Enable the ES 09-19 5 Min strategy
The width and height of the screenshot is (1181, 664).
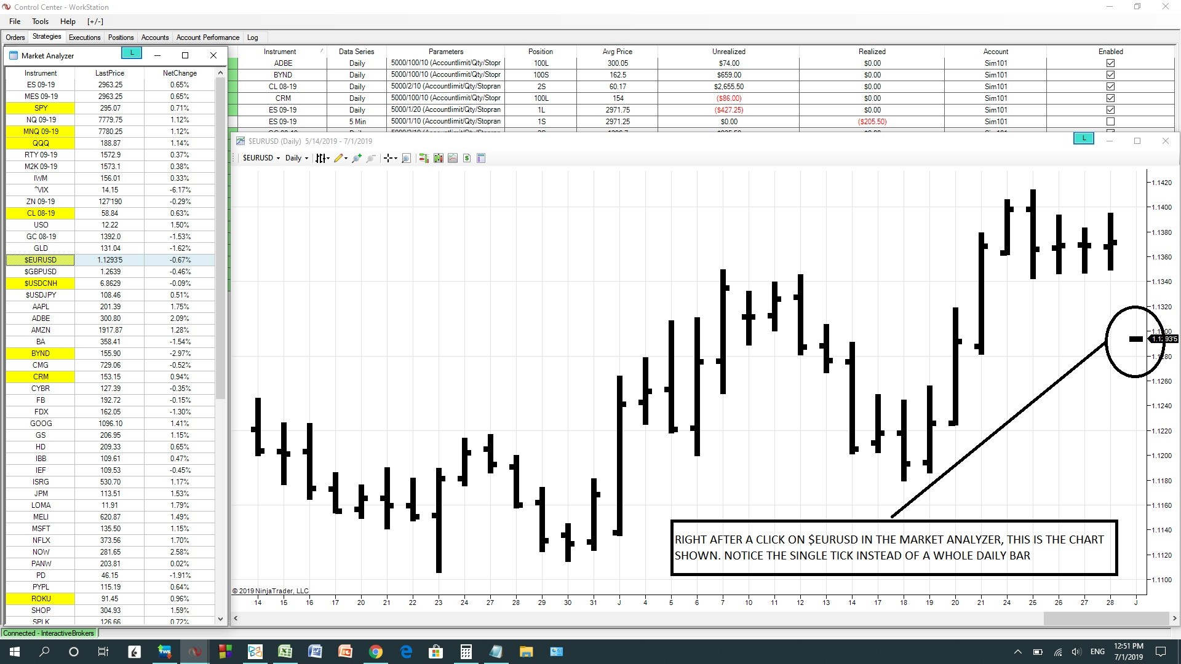[1110, 122]
